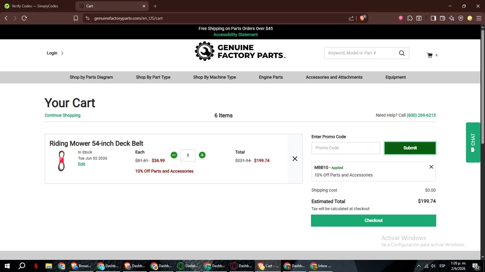Open Brave VPN shield icon

point(461,18)
